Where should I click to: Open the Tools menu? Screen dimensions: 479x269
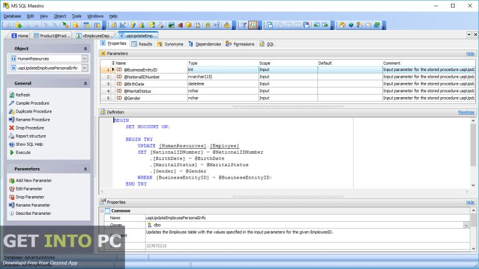pyautogui.click(x=76, y=16)
